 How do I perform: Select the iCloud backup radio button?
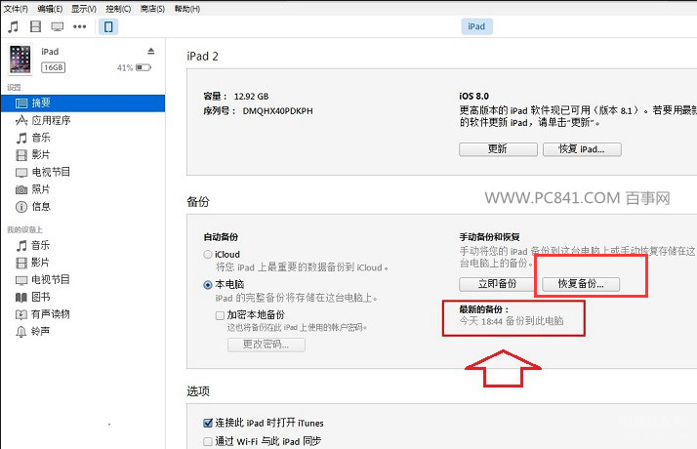coord(208,255)
